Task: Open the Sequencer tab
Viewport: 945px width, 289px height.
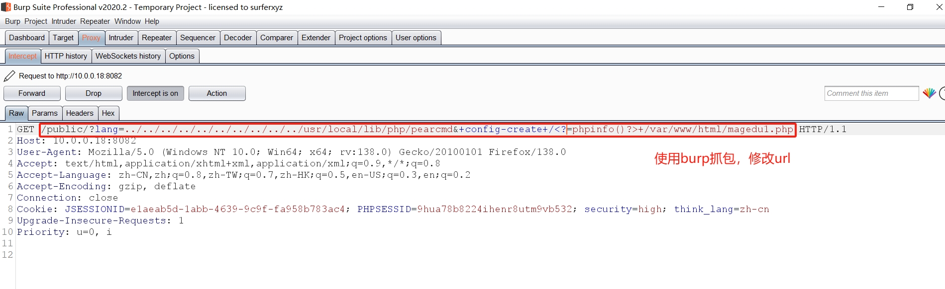Action: (198, 38)
